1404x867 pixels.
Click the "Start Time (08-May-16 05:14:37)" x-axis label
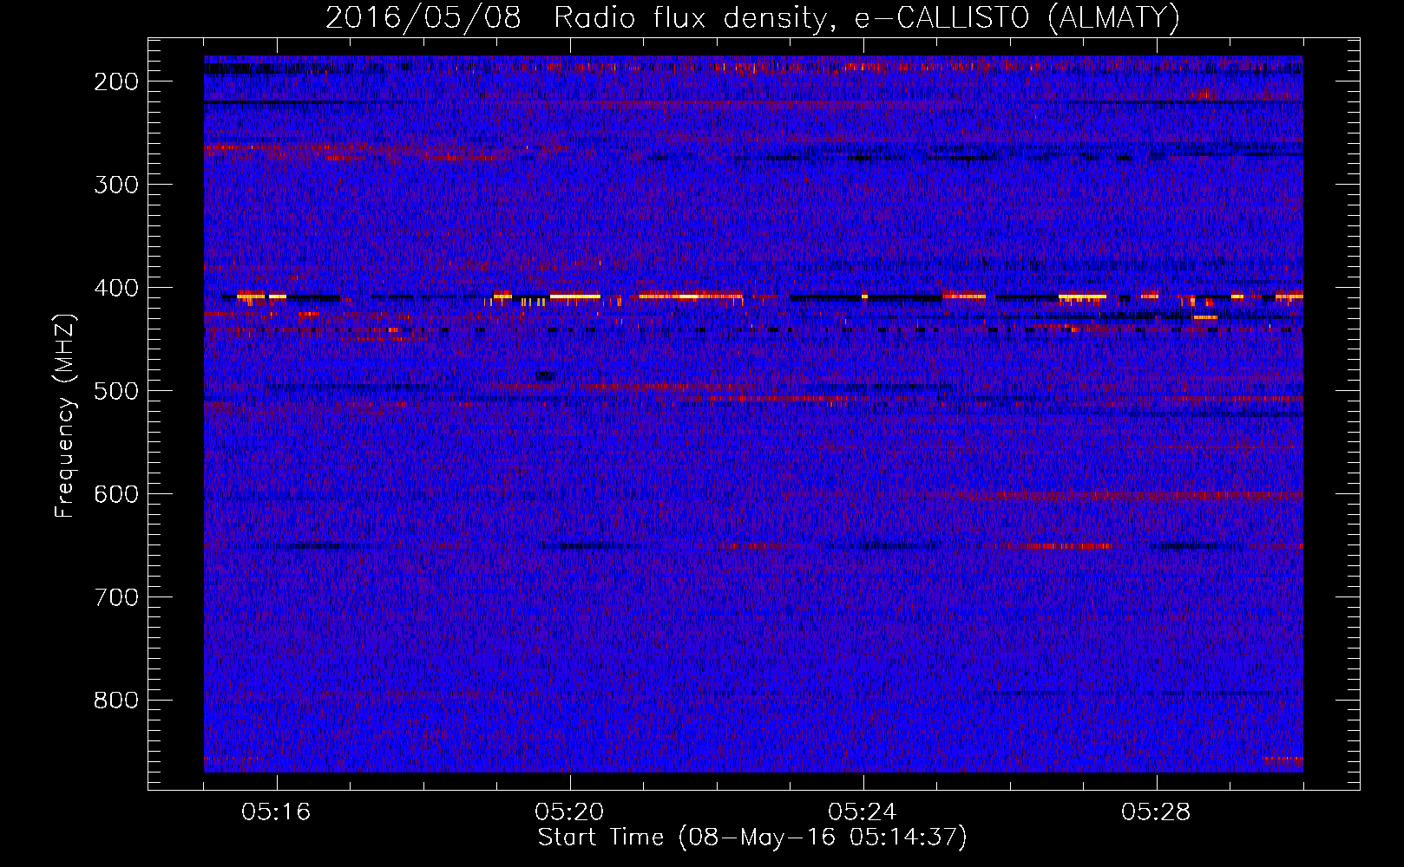[x=752, y=838]
